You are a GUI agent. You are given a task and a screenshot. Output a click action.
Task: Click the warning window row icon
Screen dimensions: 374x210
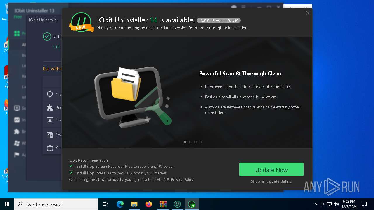(x=50, y=120)
